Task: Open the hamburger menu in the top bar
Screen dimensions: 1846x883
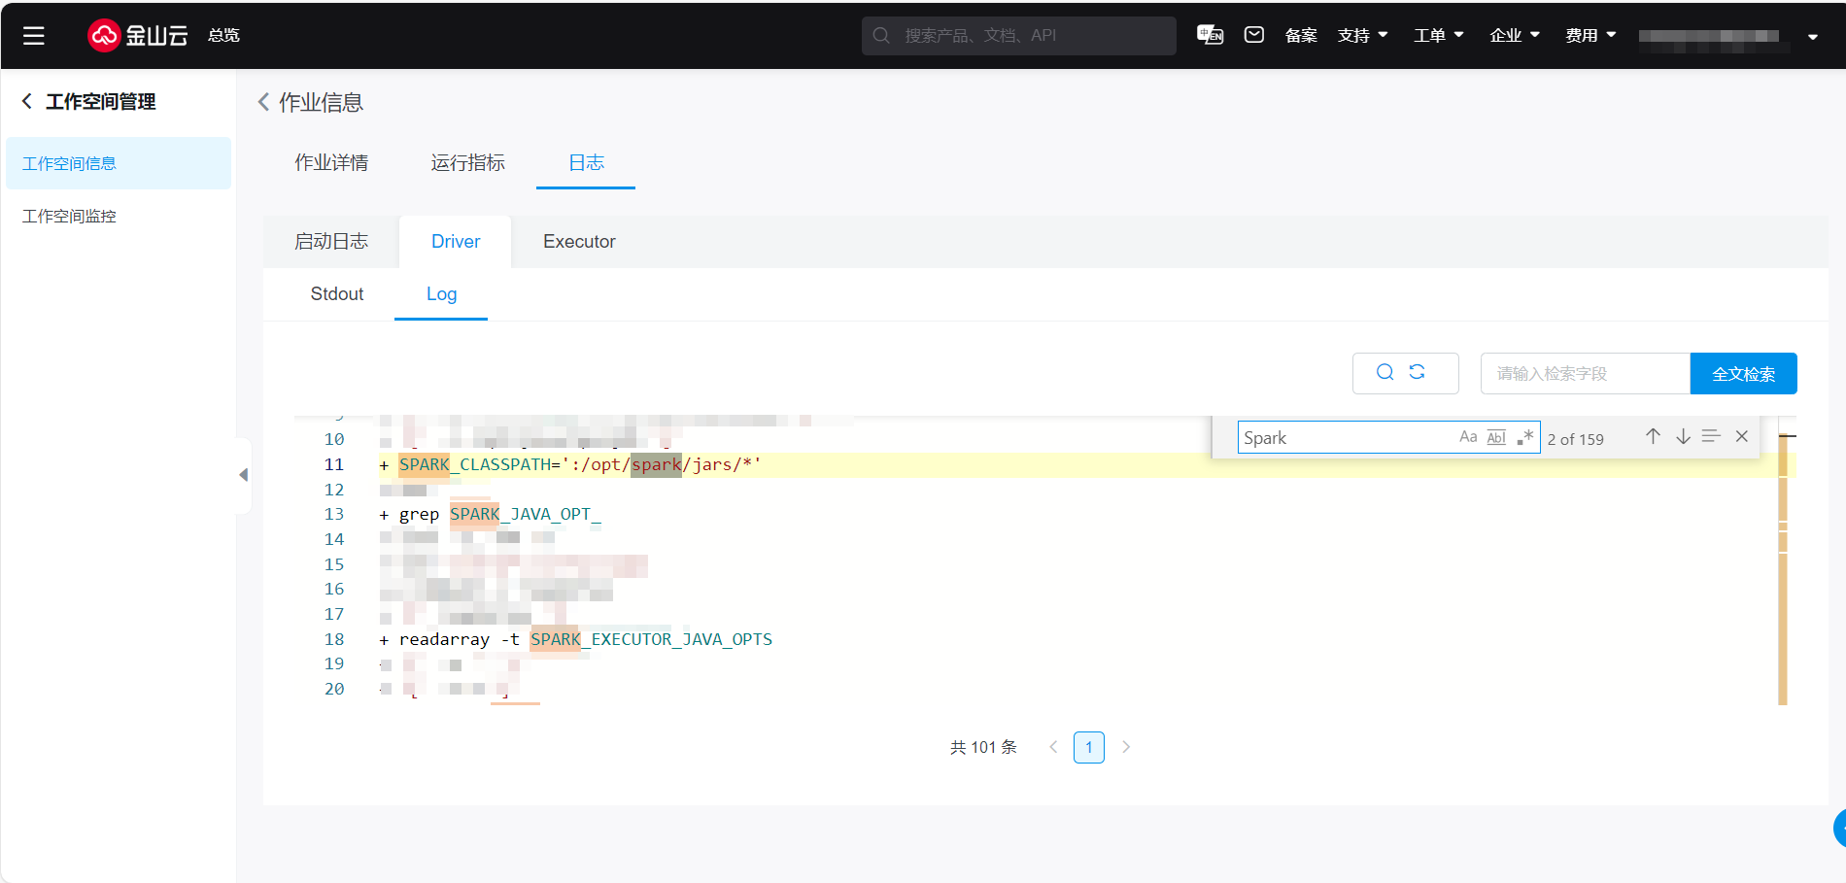Action: 34,36
